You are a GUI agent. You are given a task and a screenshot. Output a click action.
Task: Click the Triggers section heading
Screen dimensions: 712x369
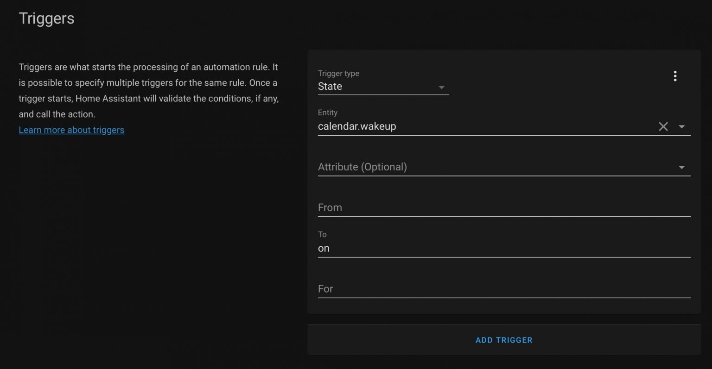(x=46, y=19)
